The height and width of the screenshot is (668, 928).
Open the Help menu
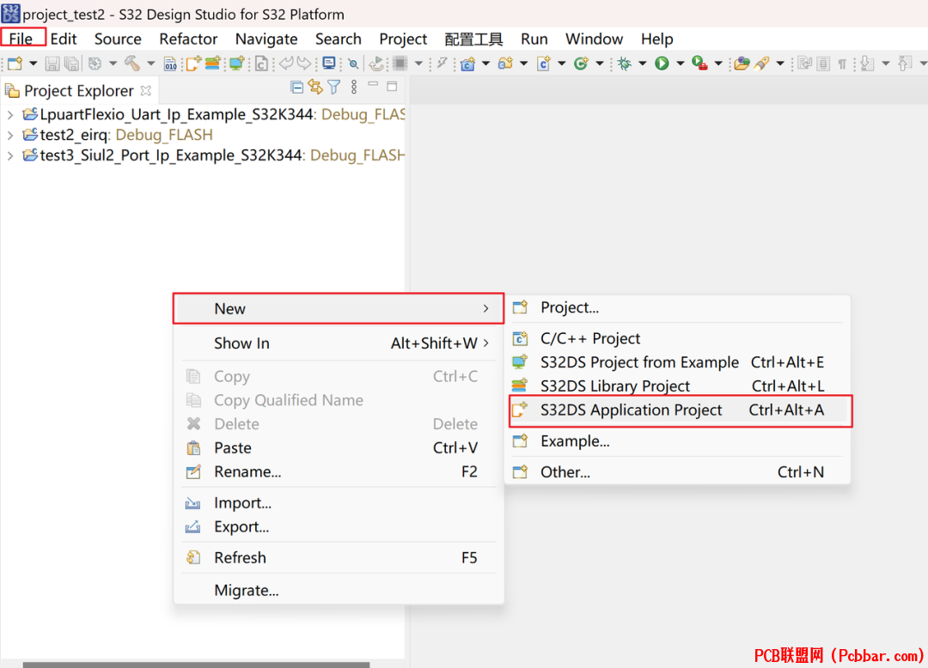657,39
